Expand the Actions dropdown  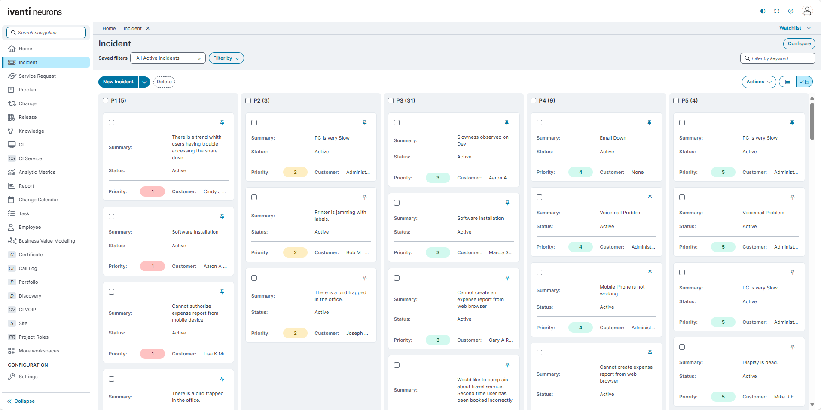point(758,82)
